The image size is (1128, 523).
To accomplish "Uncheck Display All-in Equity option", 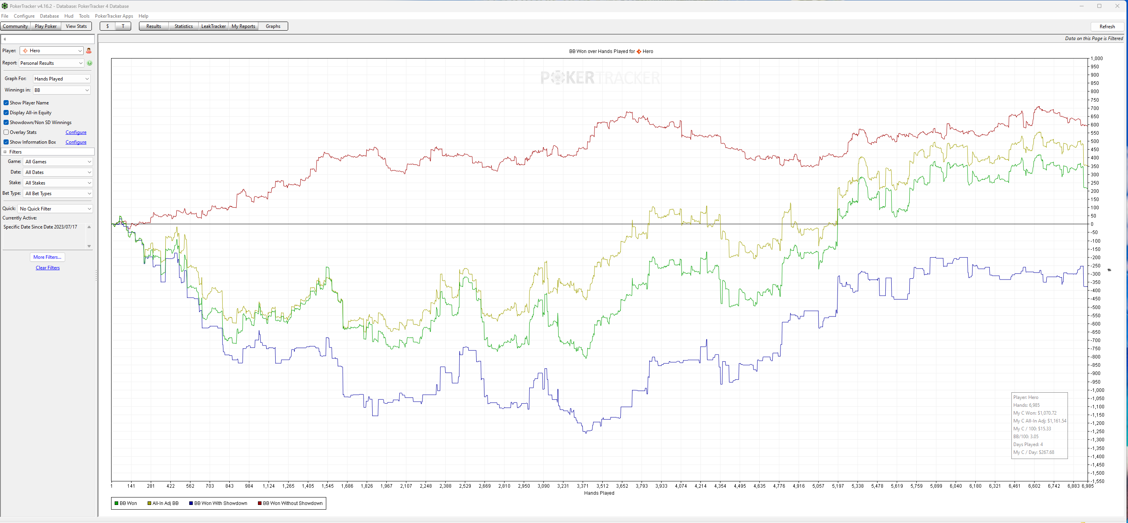I will [x=6, y=112].
